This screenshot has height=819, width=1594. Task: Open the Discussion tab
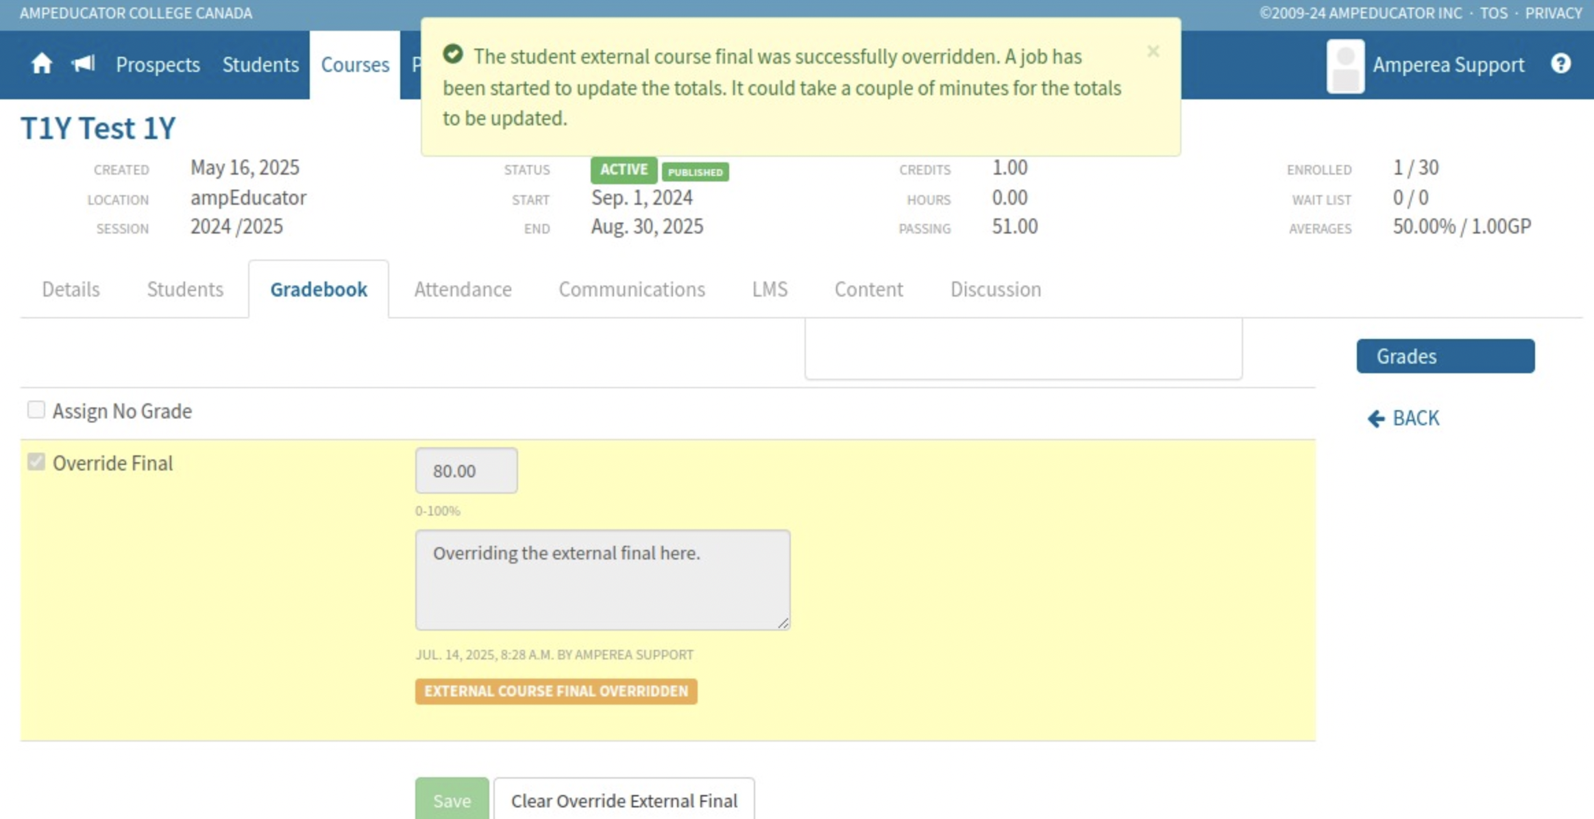(995, 290)
